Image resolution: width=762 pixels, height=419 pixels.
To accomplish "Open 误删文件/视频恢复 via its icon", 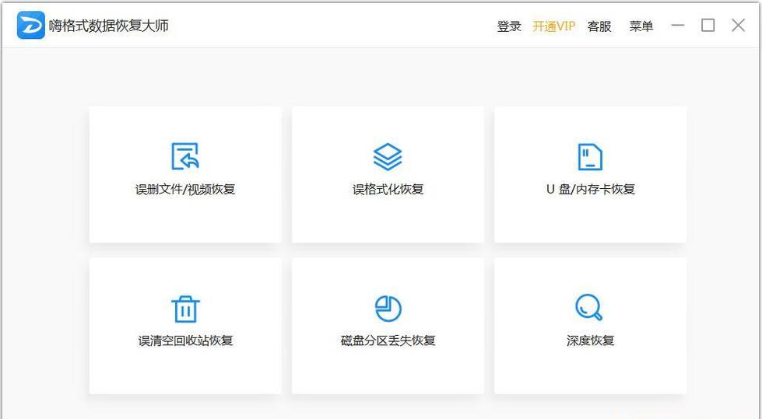I will [185, 155].
